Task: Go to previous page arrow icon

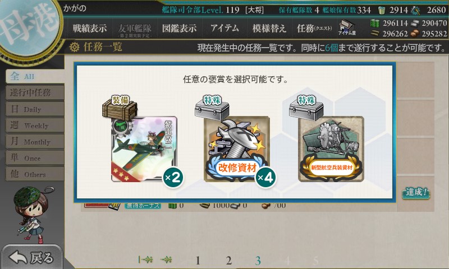Action: point(166,260)
